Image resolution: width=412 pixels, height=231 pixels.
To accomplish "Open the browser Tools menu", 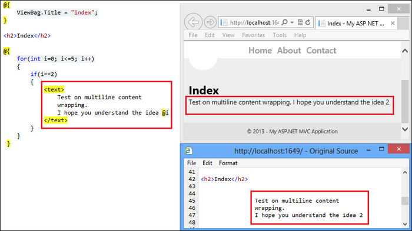I will pyautogui.click(x=280, y=35).
